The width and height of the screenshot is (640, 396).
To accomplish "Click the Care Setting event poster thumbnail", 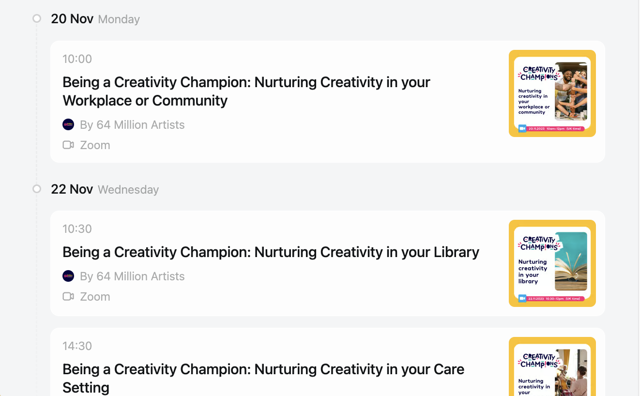I will pos(552,366).
